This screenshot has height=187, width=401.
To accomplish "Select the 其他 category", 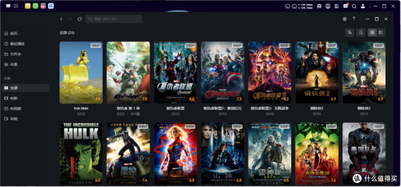I will point(26,119).
